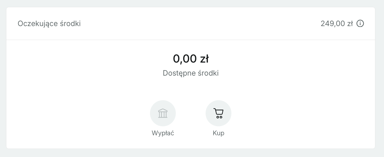The height and width of the screenshot is (157, 384).
Task: Click the 0,00 zł available balance
Action: (x=191, y=59)
